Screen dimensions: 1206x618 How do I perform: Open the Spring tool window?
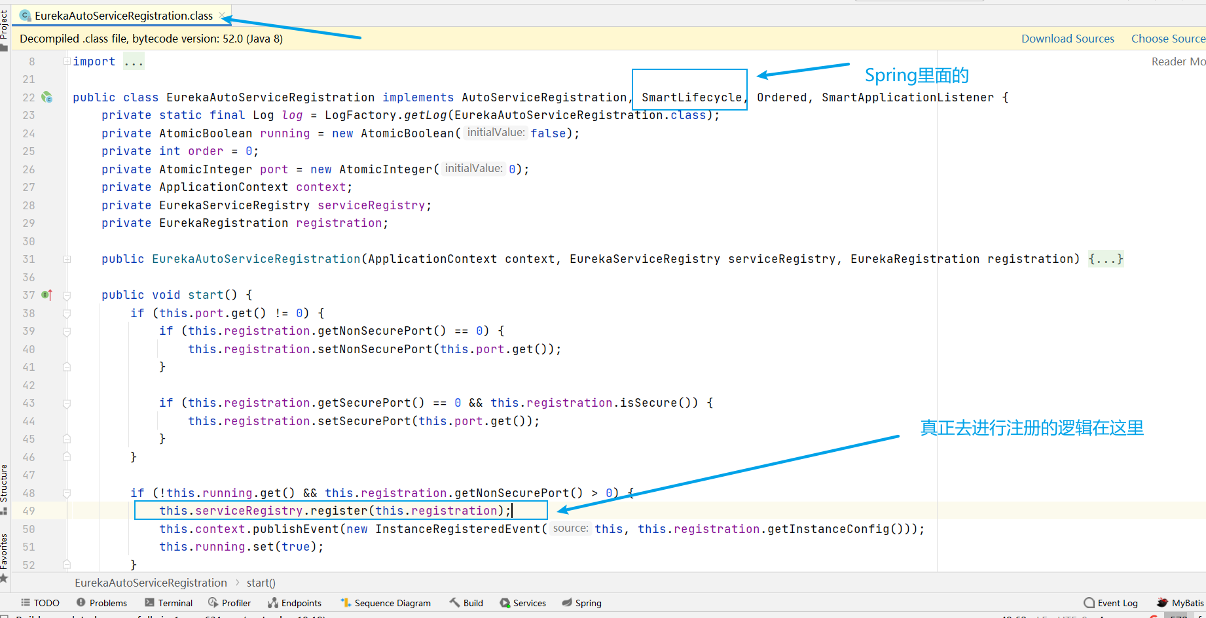coord(581,603)
